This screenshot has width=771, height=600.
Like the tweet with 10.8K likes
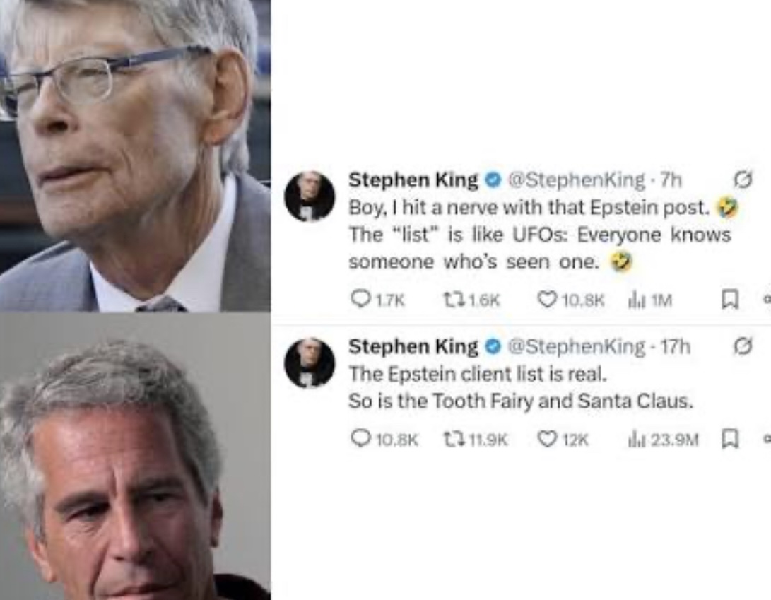coord(570,300)
